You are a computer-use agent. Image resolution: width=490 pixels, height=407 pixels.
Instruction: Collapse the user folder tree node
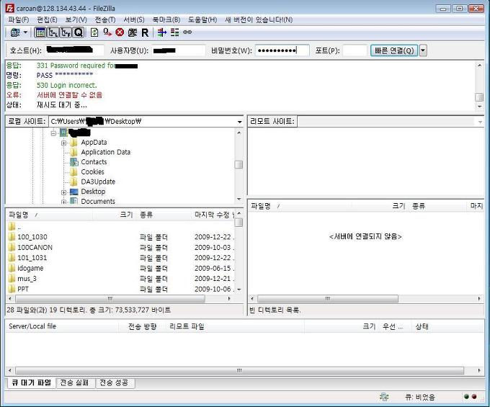(x=53, y=133)
